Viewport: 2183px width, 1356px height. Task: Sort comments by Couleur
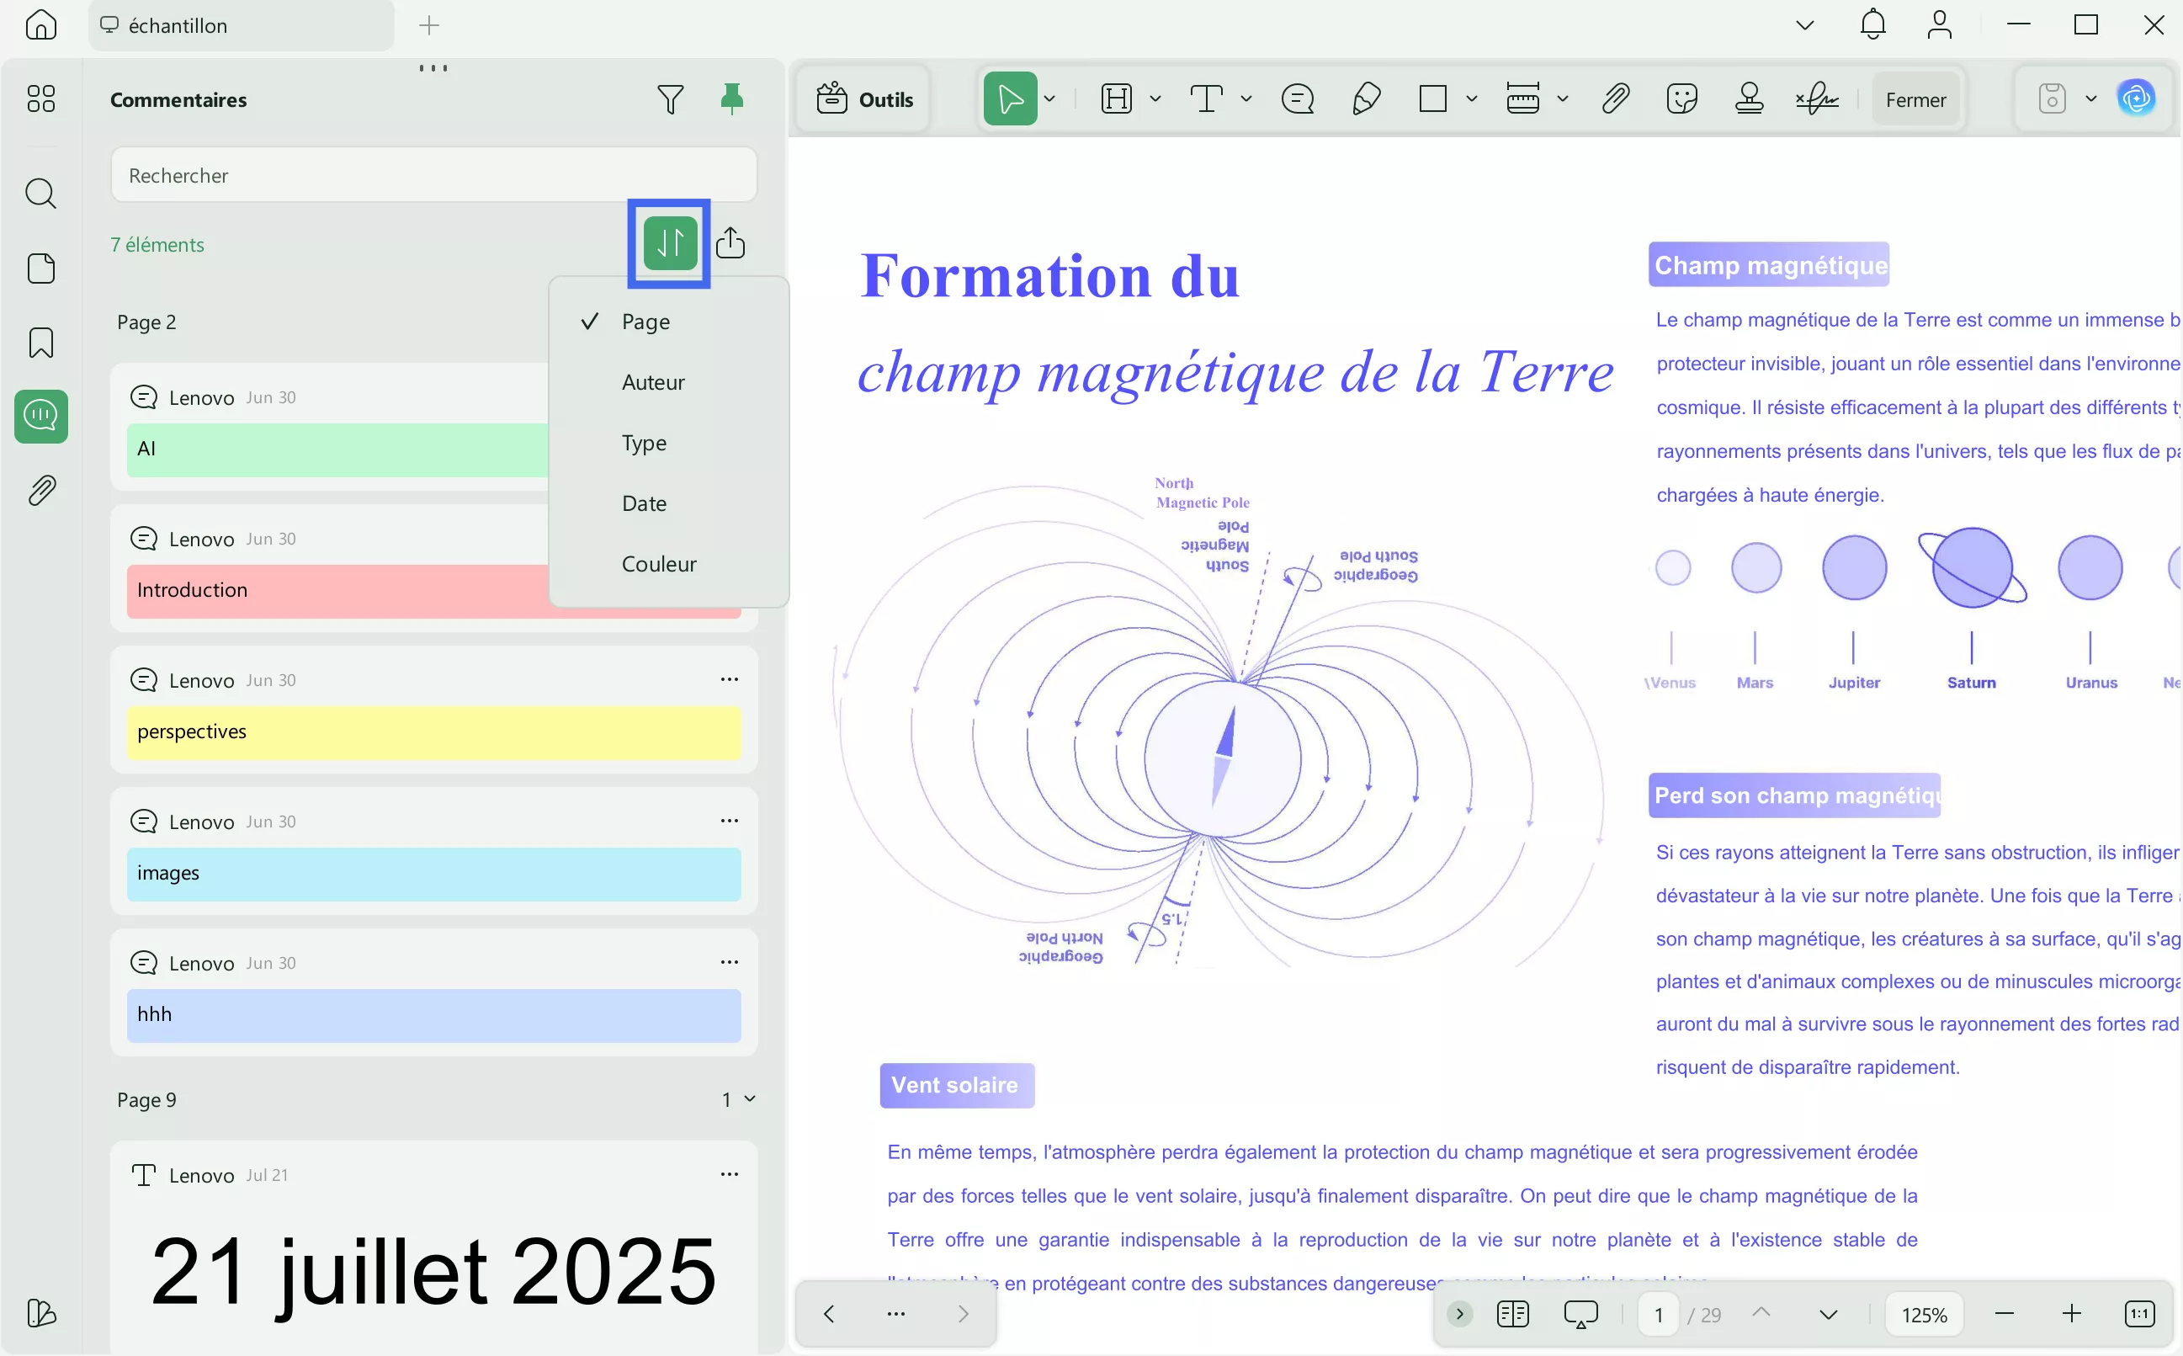[659, 564]
